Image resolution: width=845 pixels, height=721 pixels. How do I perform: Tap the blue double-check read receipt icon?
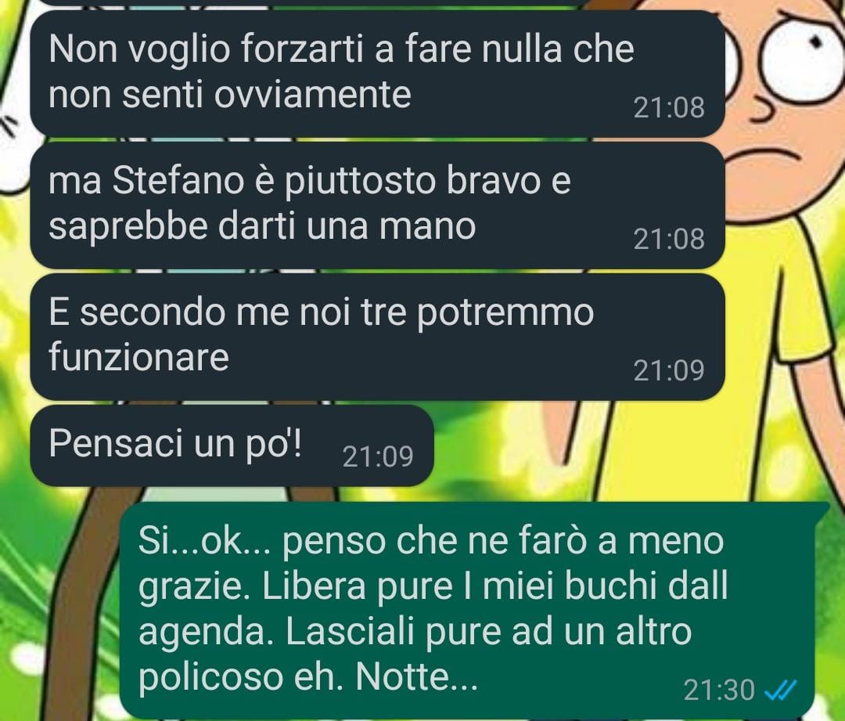(x=781, y=690)
